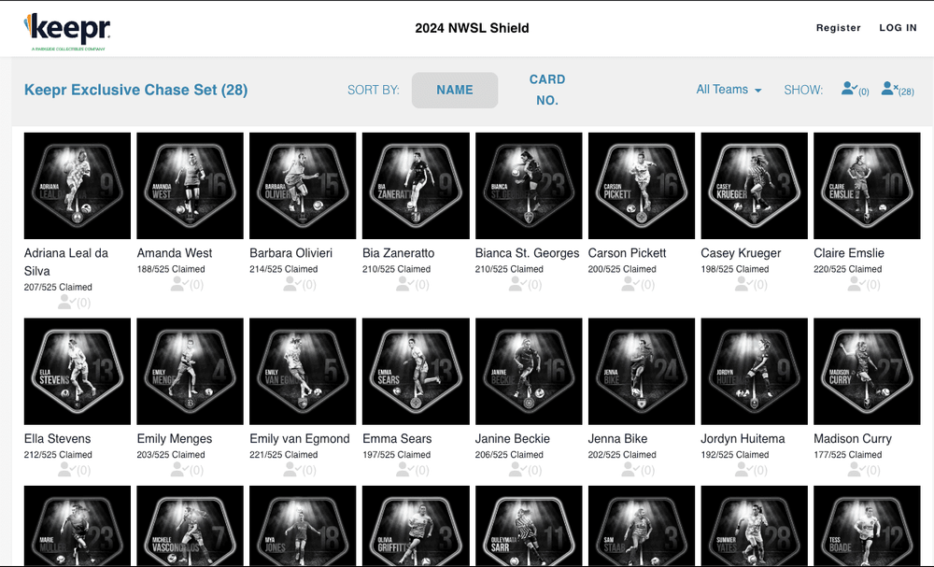934x567 pixels.
Task: Open Ella Stevens card image
Action: coord(78,371)
